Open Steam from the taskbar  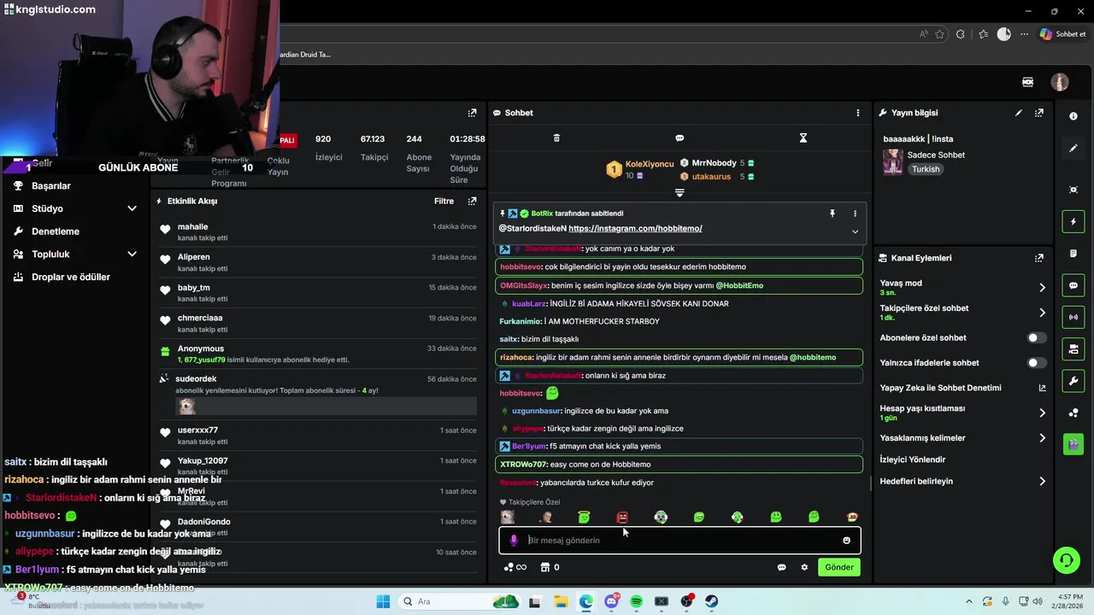pyautogui.click(x=712, y=601)
